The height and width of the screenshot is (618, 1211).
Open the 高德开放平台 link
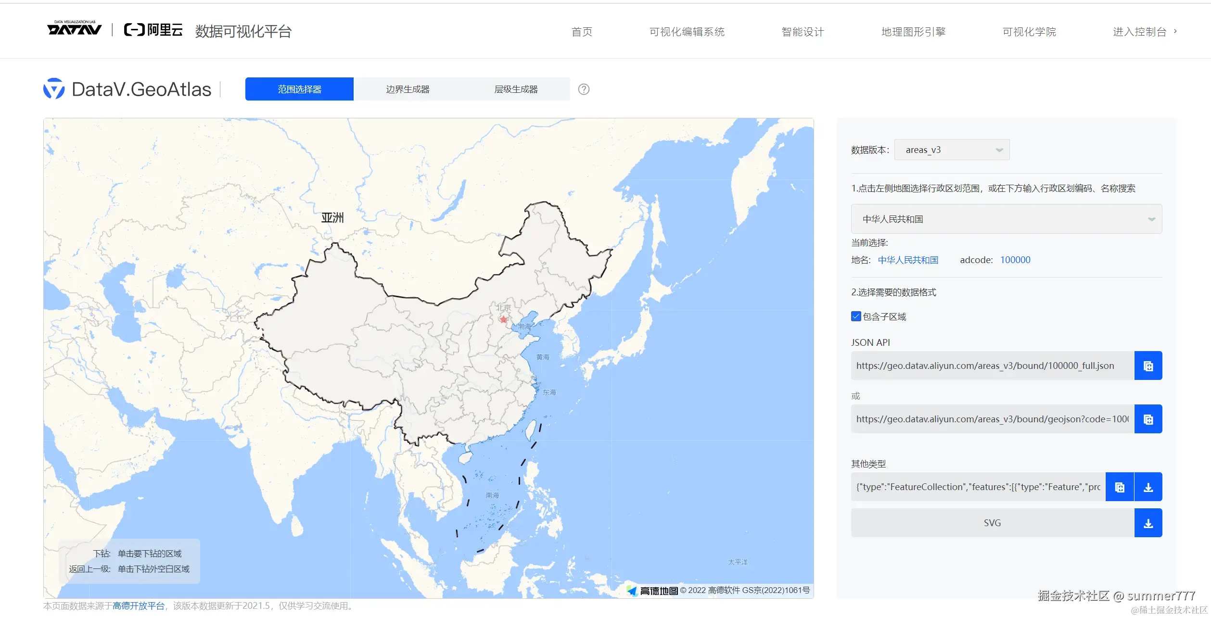[139, 606]
